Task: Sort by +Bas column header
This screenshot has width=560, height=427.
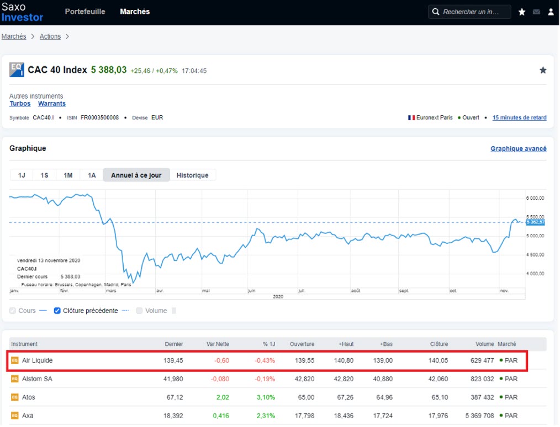Action: (386, 344)
